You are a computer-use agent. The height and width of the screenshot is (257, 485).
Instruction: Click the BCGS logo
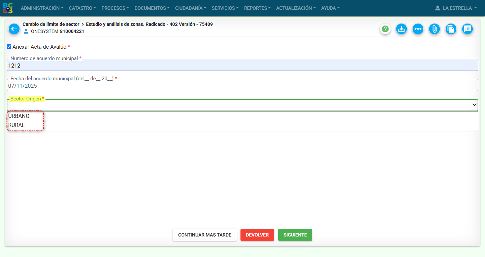pyautogui.click(x=8, y=8)
